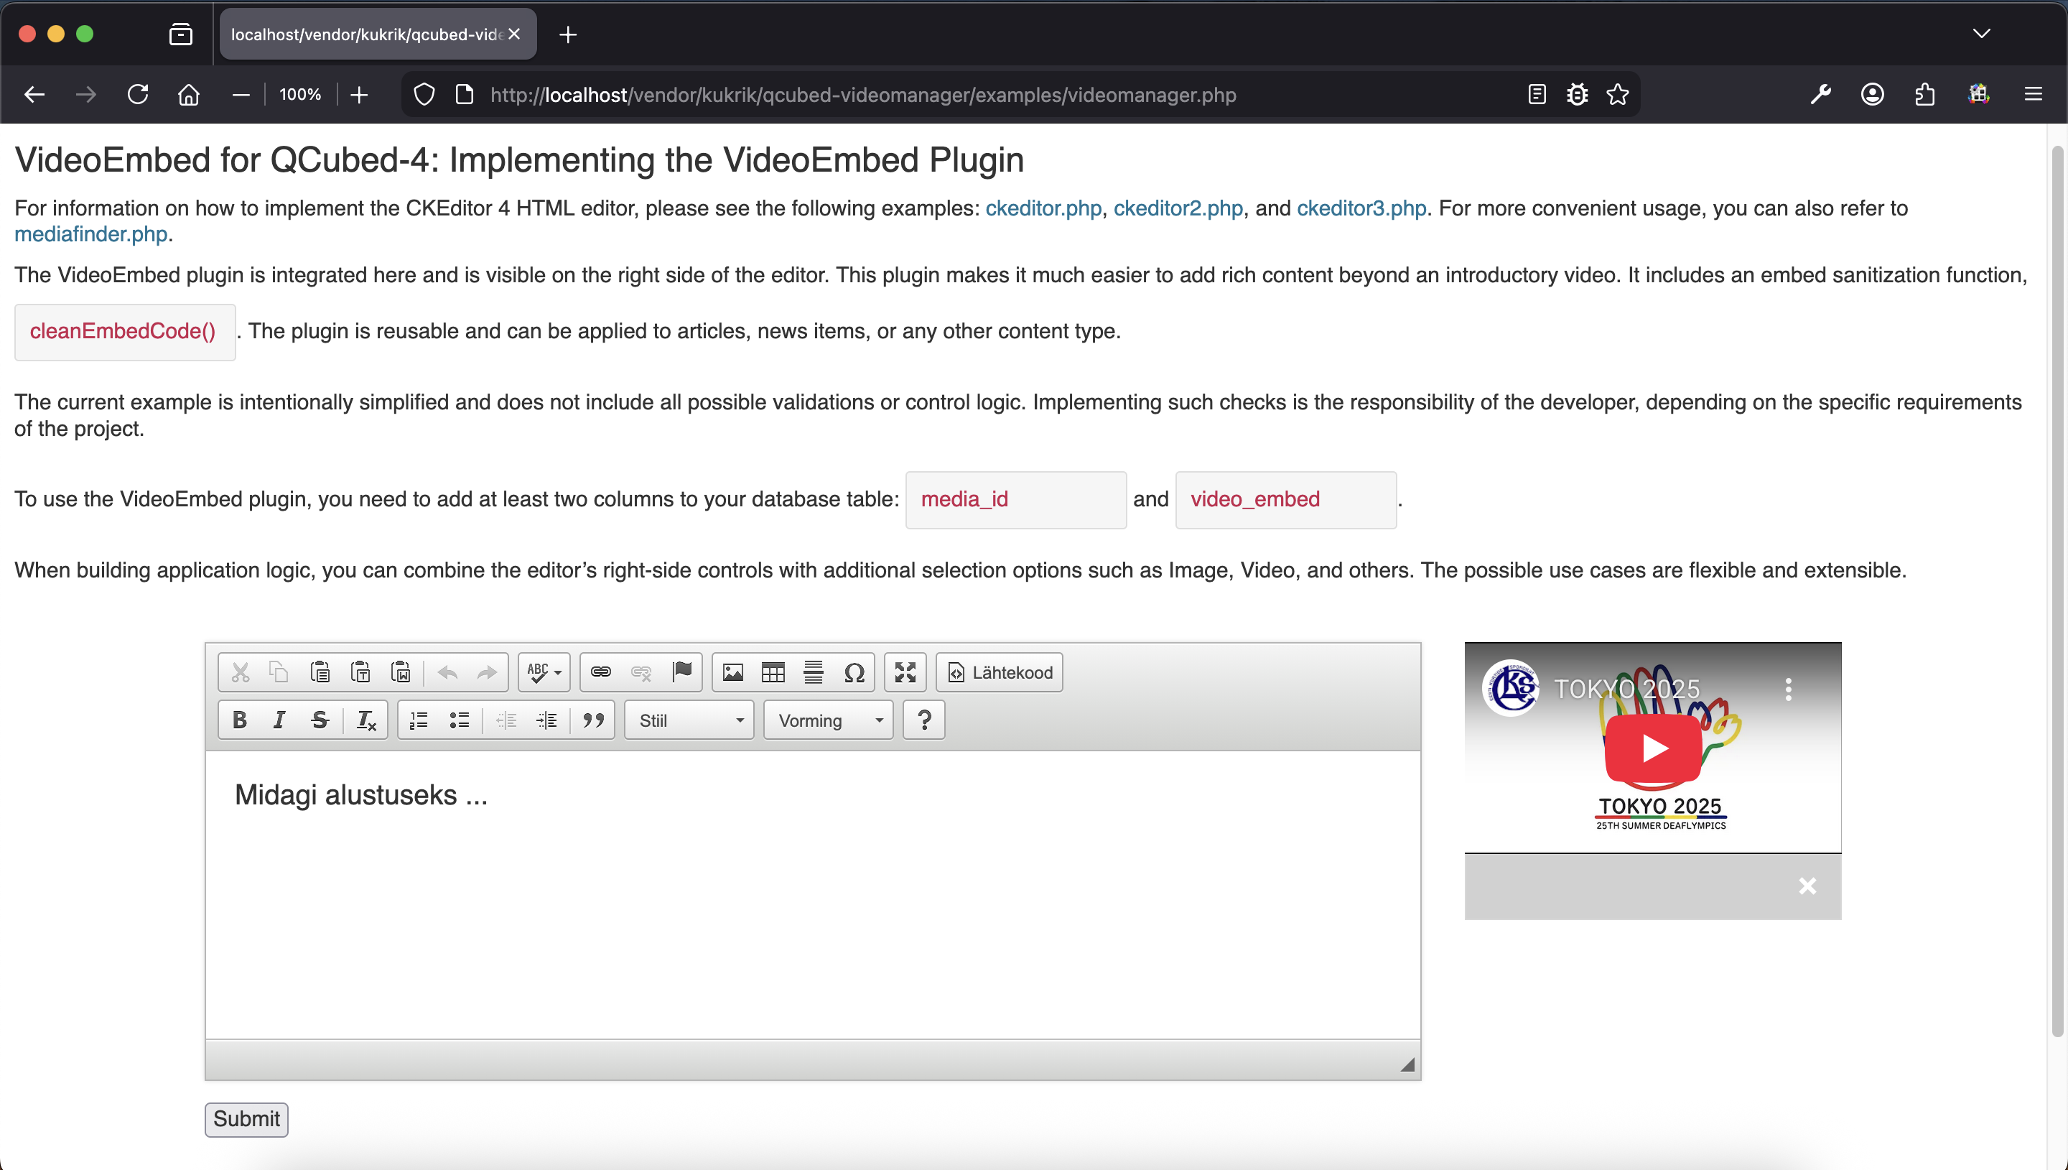Screen dimensions: 2068x1170
Task: Open the ckeditor2.php link
Action: coord(1178,208)
